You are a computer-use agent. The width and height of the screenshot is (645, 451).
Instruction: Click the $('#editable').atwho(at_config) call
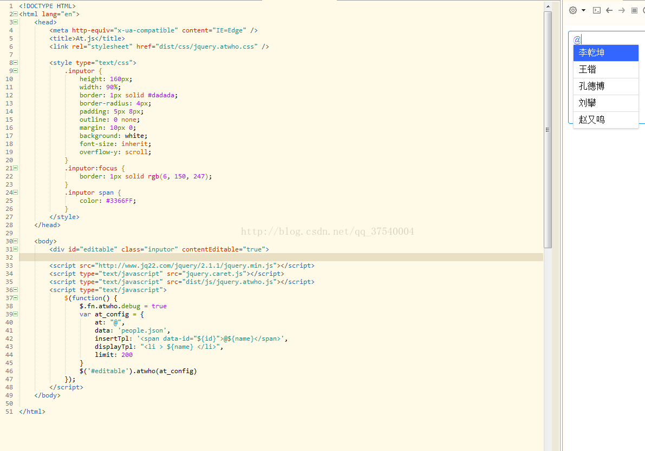[x=138, y=371]
